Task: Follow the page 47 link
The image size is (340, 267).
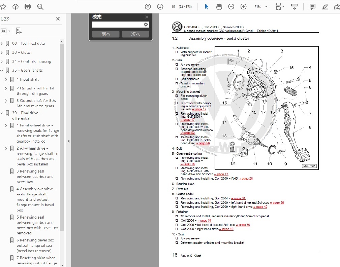Action: point(188,120)
